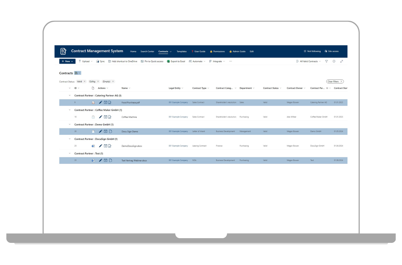The image size is (402, 265).
Task: Collapse the Demo GmbH group
Action: click(70, 124)
